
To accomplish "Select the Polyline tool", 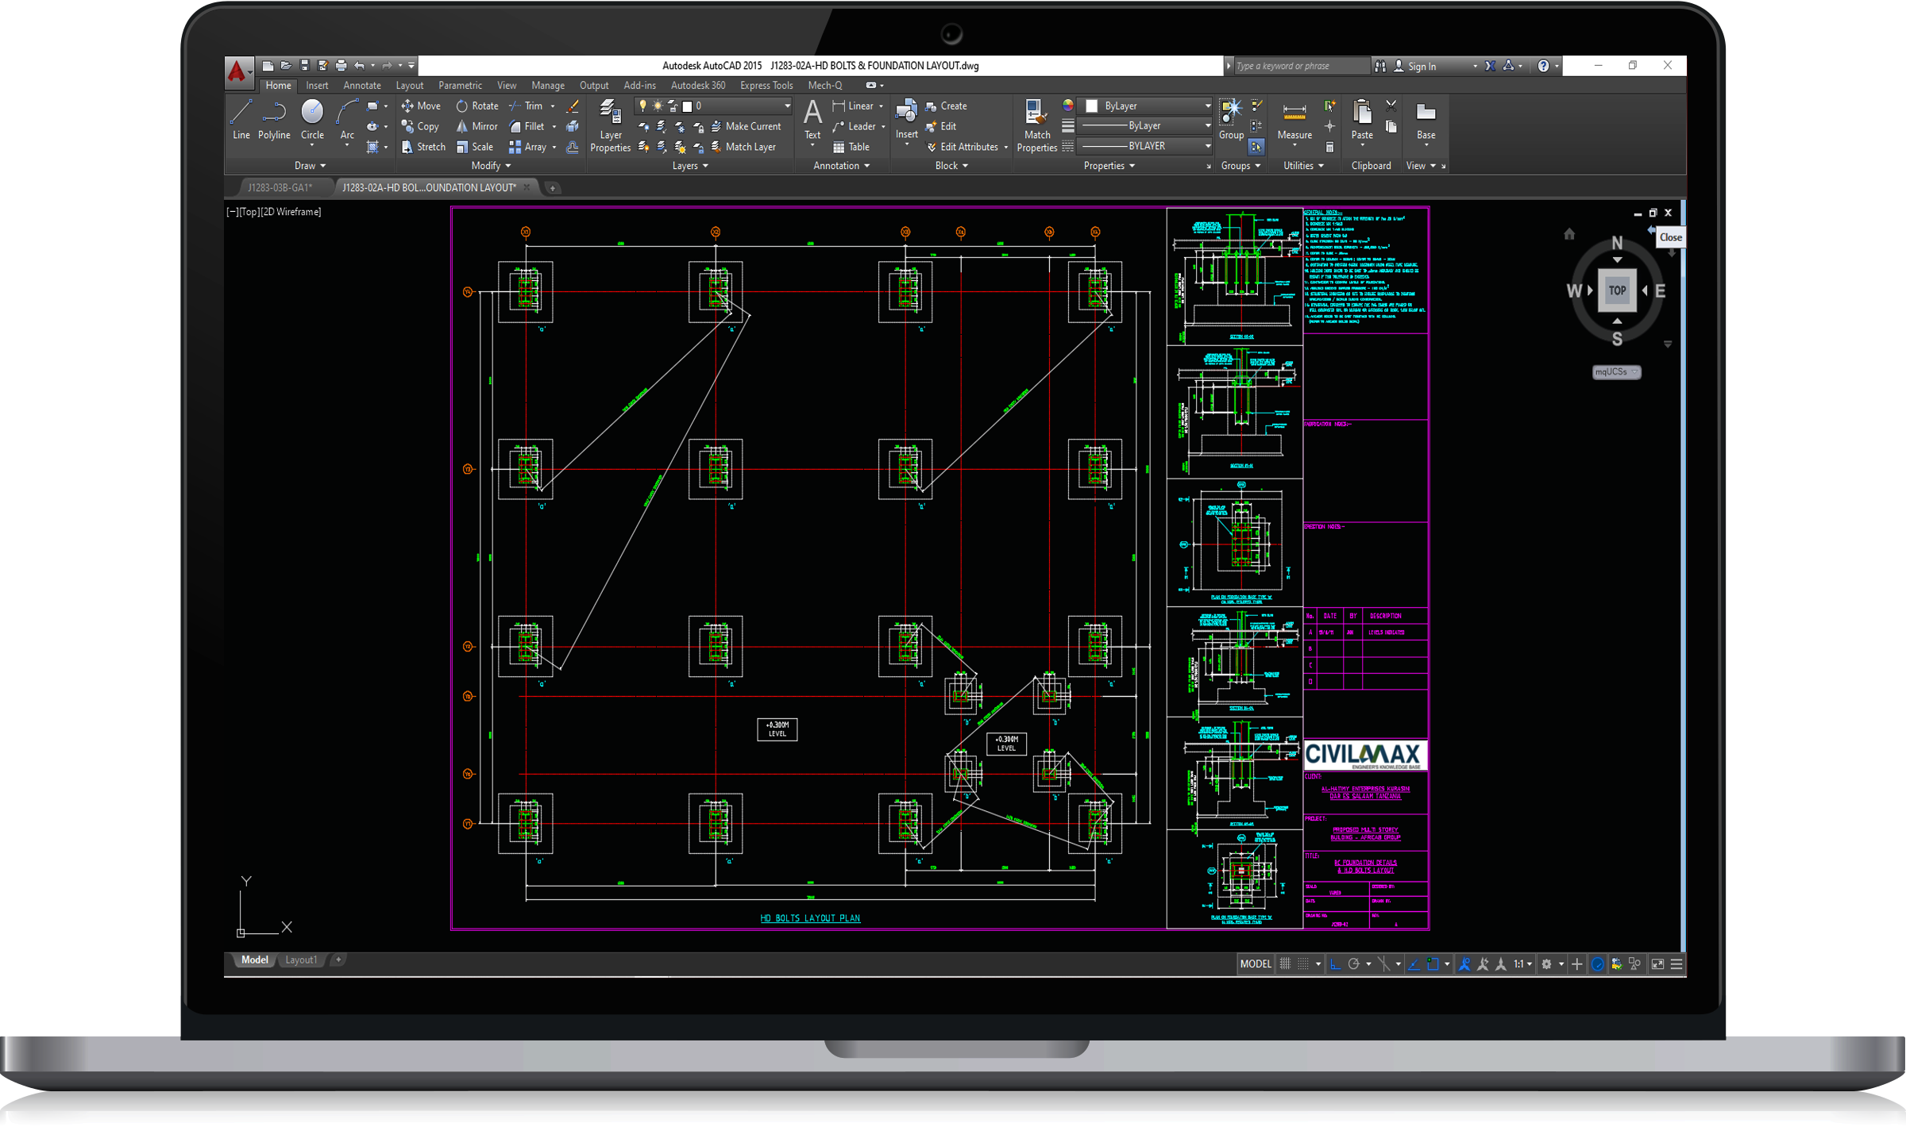I will (274, 120).
